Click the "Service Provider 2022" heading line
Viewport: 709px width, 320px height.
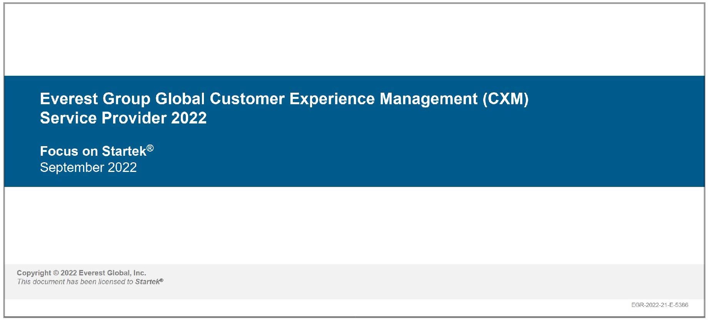(123, 118)
